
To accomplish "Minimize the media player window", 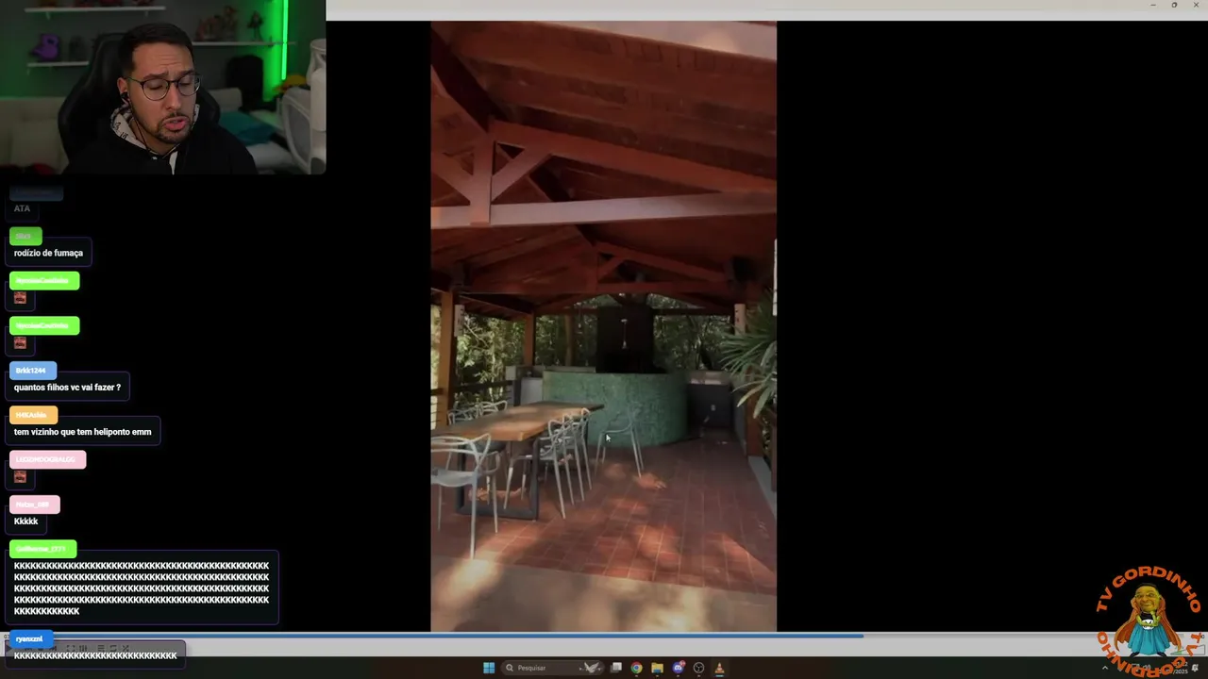I will click(1153, 5).
